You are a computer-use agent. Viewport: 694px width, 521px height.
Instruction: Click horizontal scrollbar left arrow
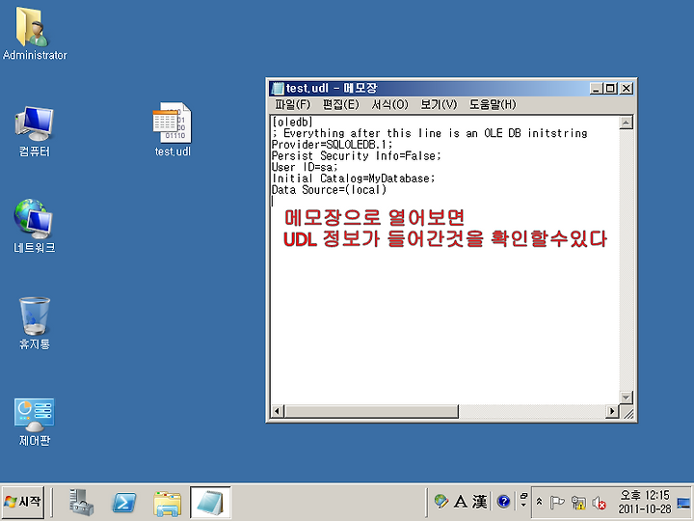(278, 412)
